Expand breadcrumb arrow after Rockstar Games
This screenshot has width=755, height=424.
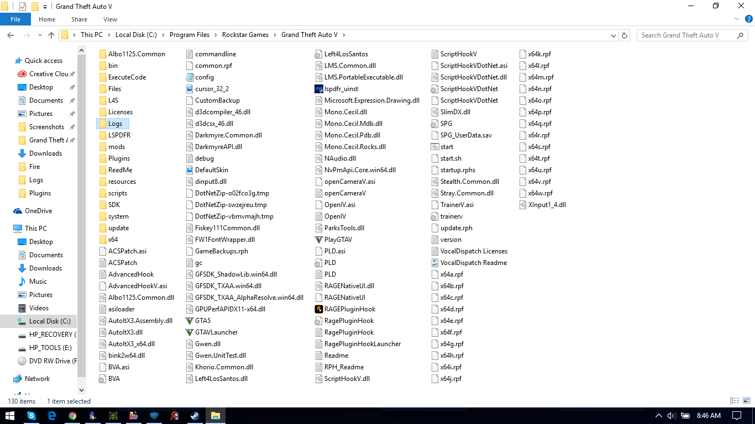coord(275,35)
